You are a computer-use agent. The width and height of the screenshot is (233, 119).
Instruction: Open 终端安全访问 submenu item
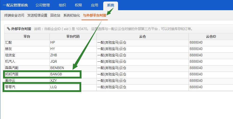(14, 15)
